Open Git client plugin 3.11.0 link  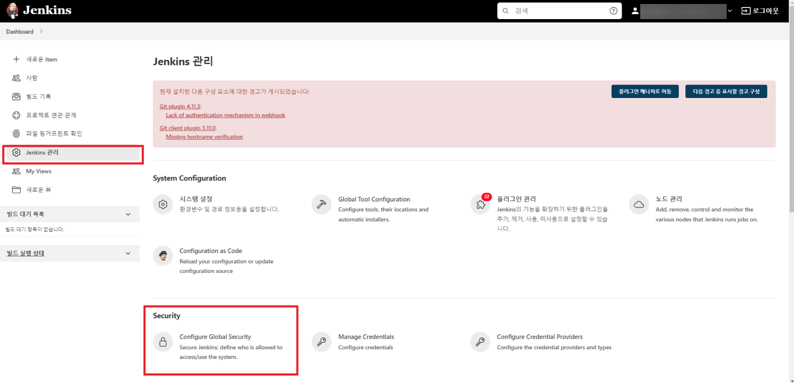[187, 128]
